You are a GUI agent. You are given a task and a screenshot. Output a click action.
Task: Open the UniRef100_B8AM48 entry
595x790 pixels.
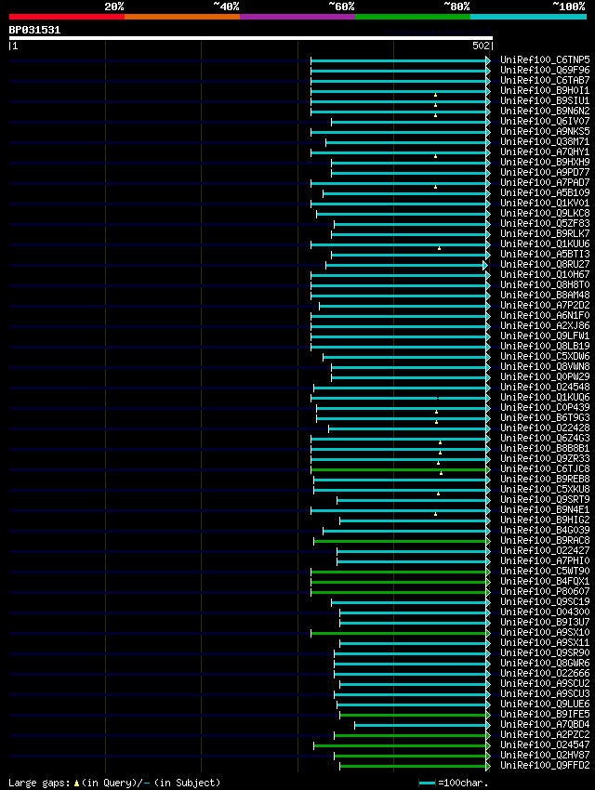(x=545, y=296)
